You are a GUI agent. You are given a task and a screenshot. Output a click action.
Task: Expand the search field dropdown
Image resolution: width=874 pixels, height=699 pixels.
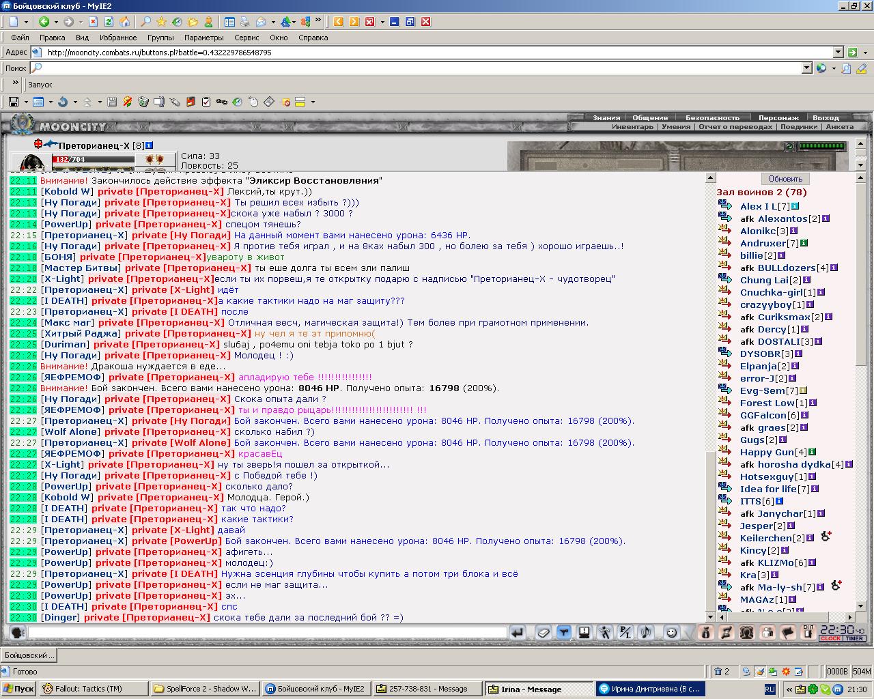point(806,68)
